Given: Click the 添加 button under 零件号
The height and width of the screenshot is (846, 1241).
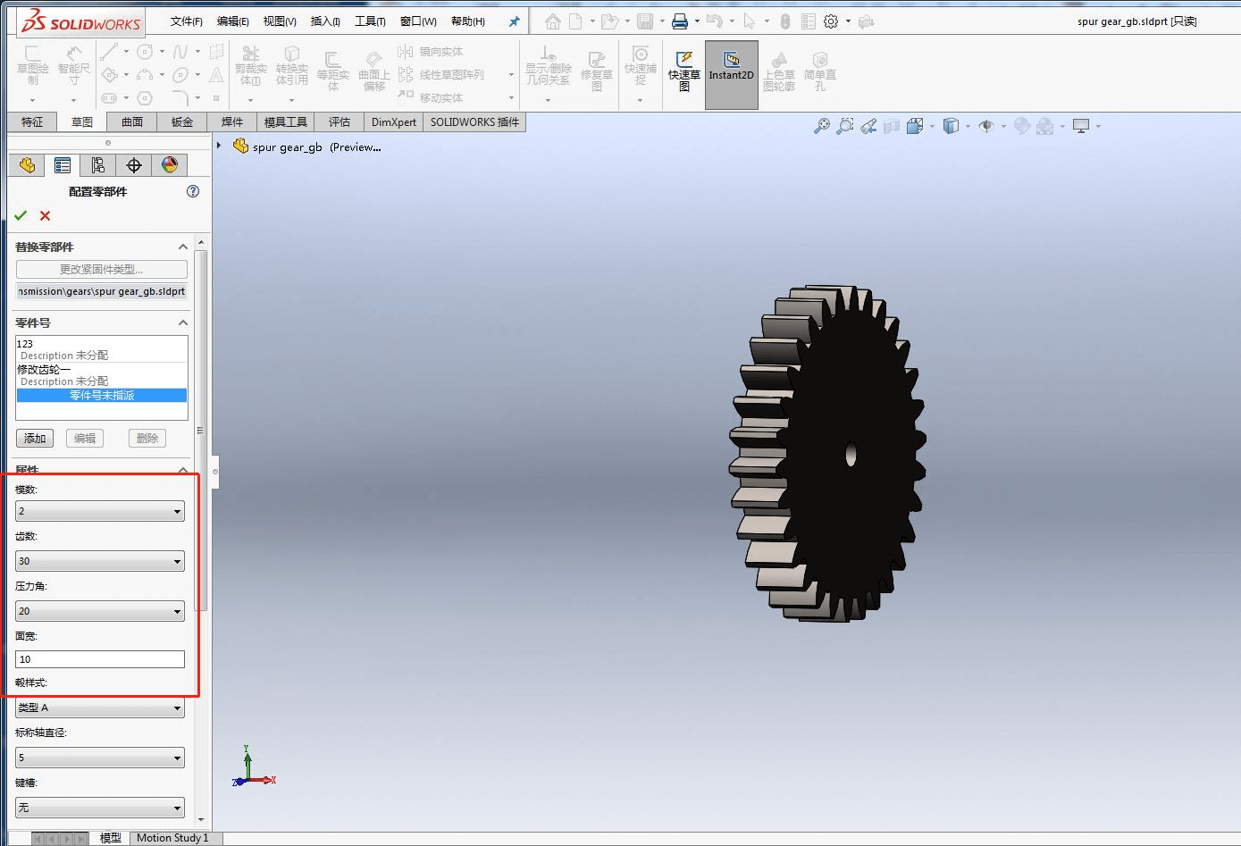Looking at the screenshot, I should pyautogui.click(x=34, y=438).
